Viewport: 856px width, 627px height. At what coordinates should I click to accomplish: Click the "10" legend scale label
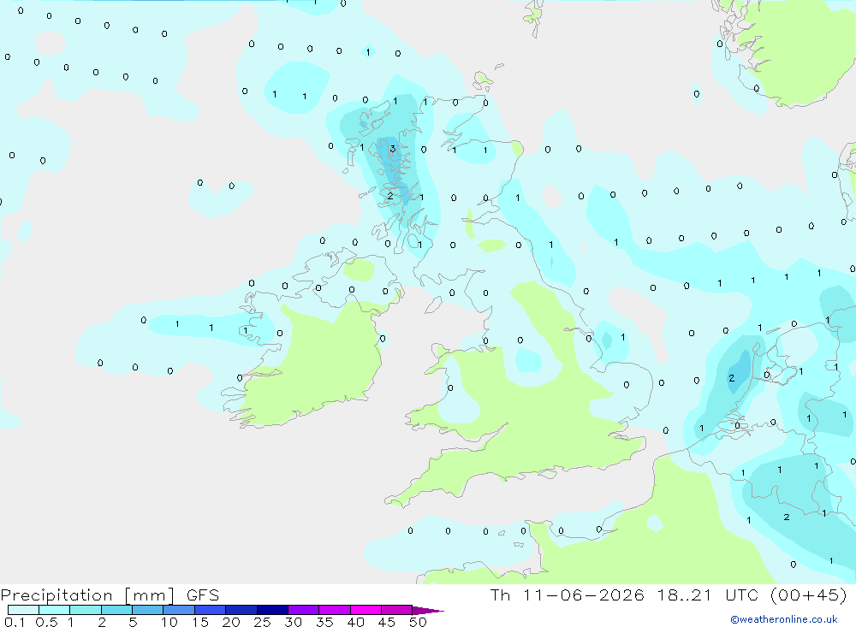click(169, 622)
